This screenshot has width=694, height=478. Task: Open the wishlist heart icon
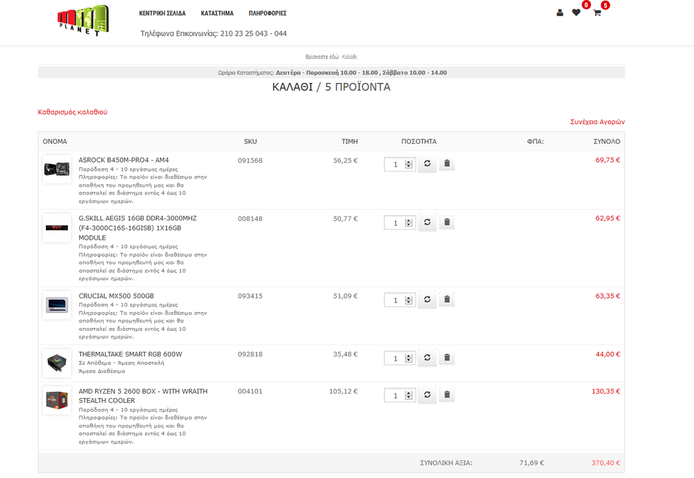click(x=576, y=13)
